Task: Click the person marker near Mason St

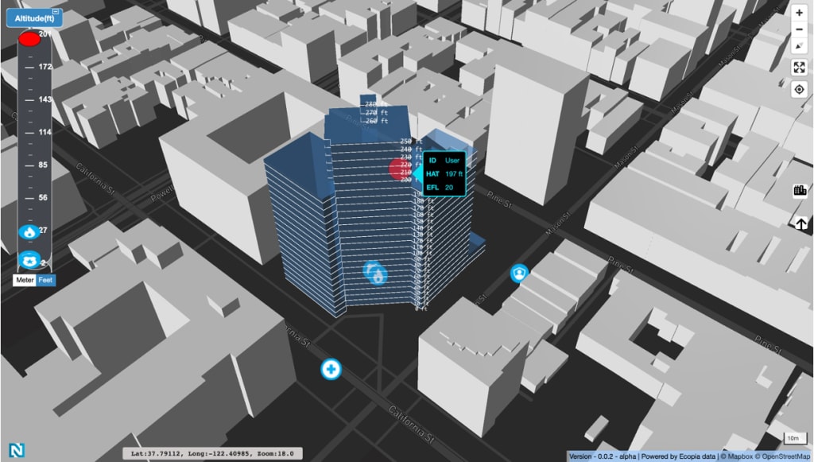Action: coord(517,273)
